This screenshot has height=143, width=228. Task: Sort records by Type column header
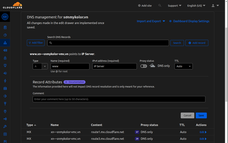[x=31, y=125]
